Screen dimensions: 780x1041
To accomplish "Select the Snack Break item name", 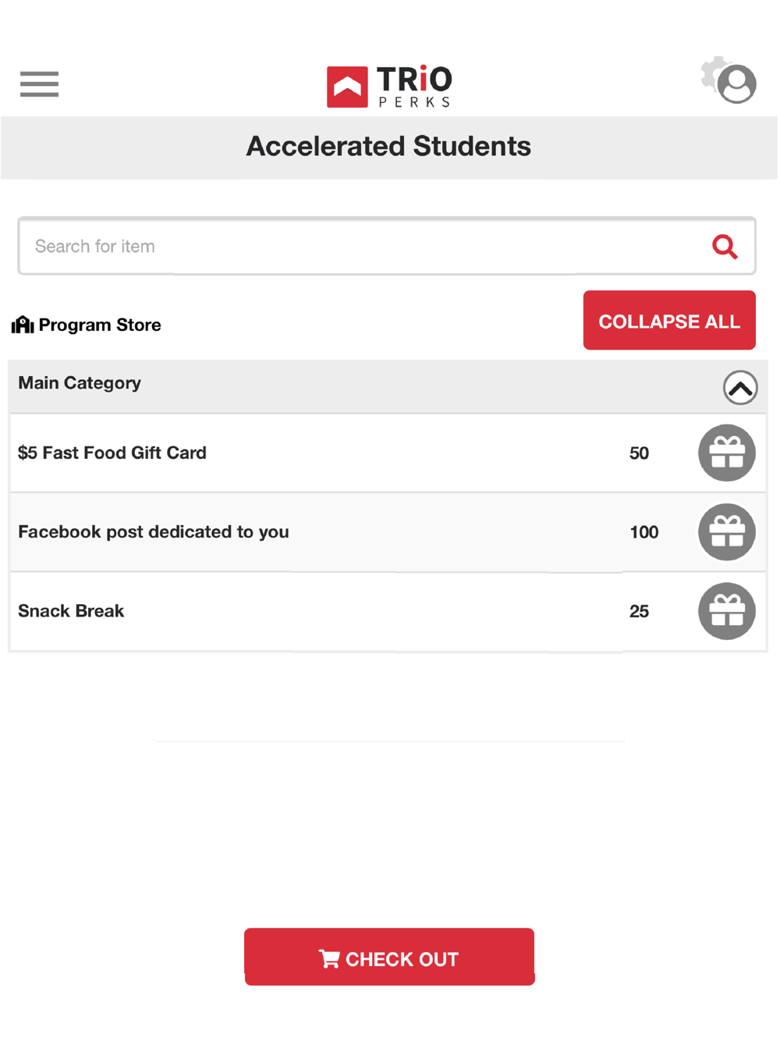I will point(71,611).
